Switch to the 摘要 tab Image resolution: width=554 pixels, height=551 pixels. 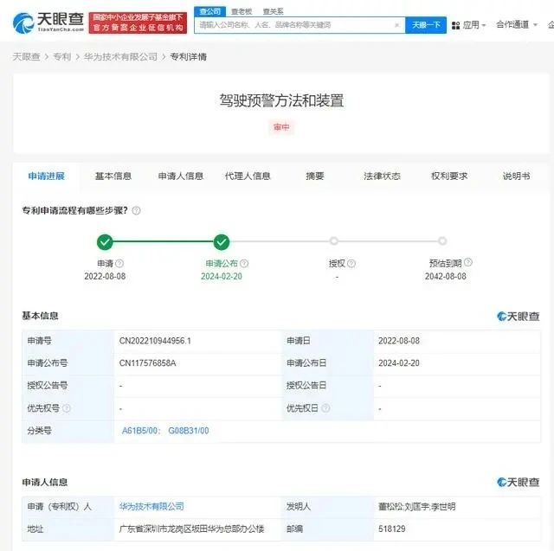pyautogui.click(x=315, y=176)
